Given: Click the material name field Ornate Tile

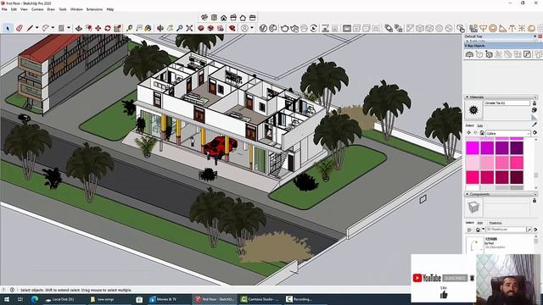Looking at the screenshot, I should (507, 103).
